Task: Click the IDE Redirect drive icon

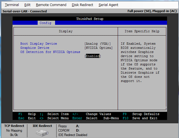Action: (x=42, y=133)
